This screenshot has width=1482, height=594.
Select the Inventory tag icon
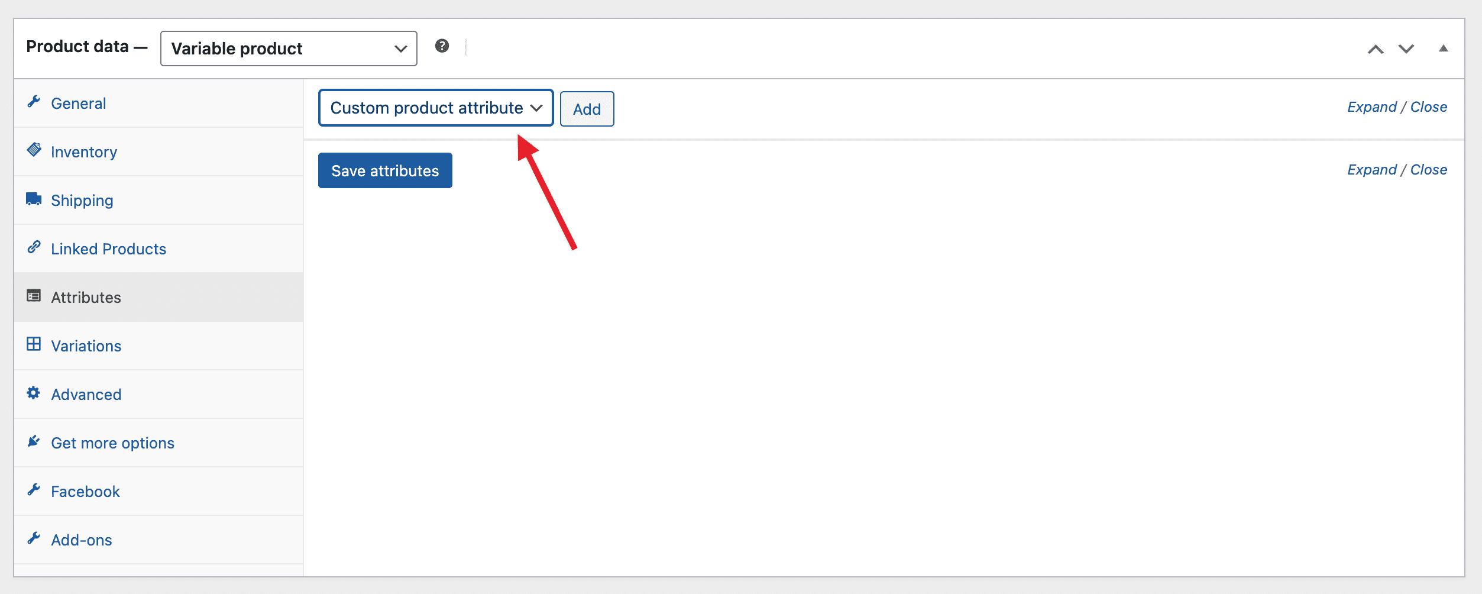(34, 151)
